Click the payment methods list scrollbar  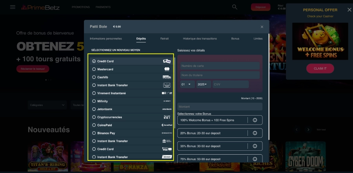[x=175, y=98]
